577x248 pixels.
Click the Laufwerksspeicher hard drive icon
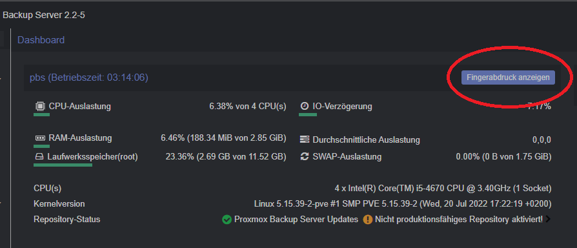39,157
